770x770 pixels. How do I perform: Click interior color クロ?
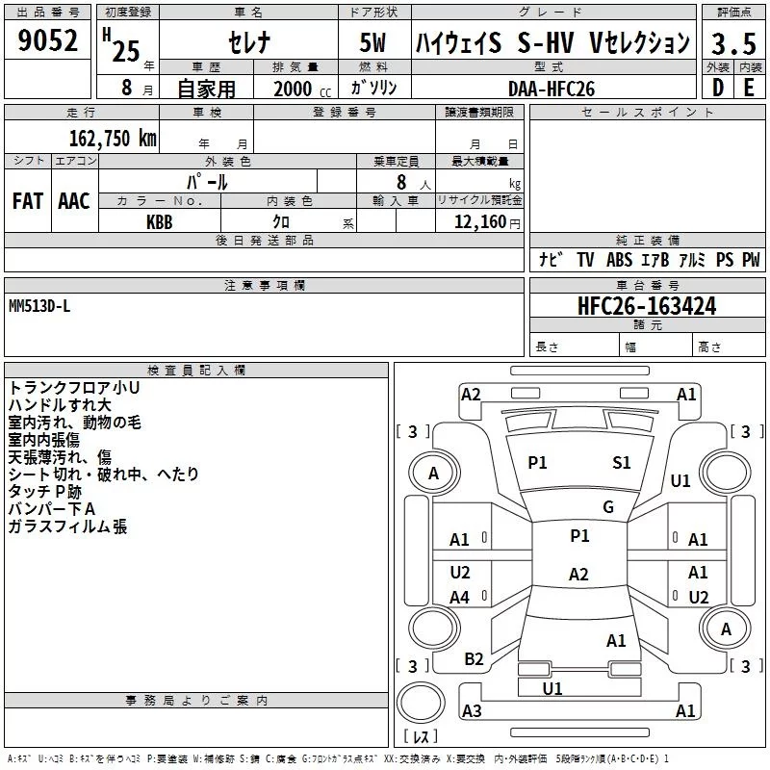pos(281,221)
